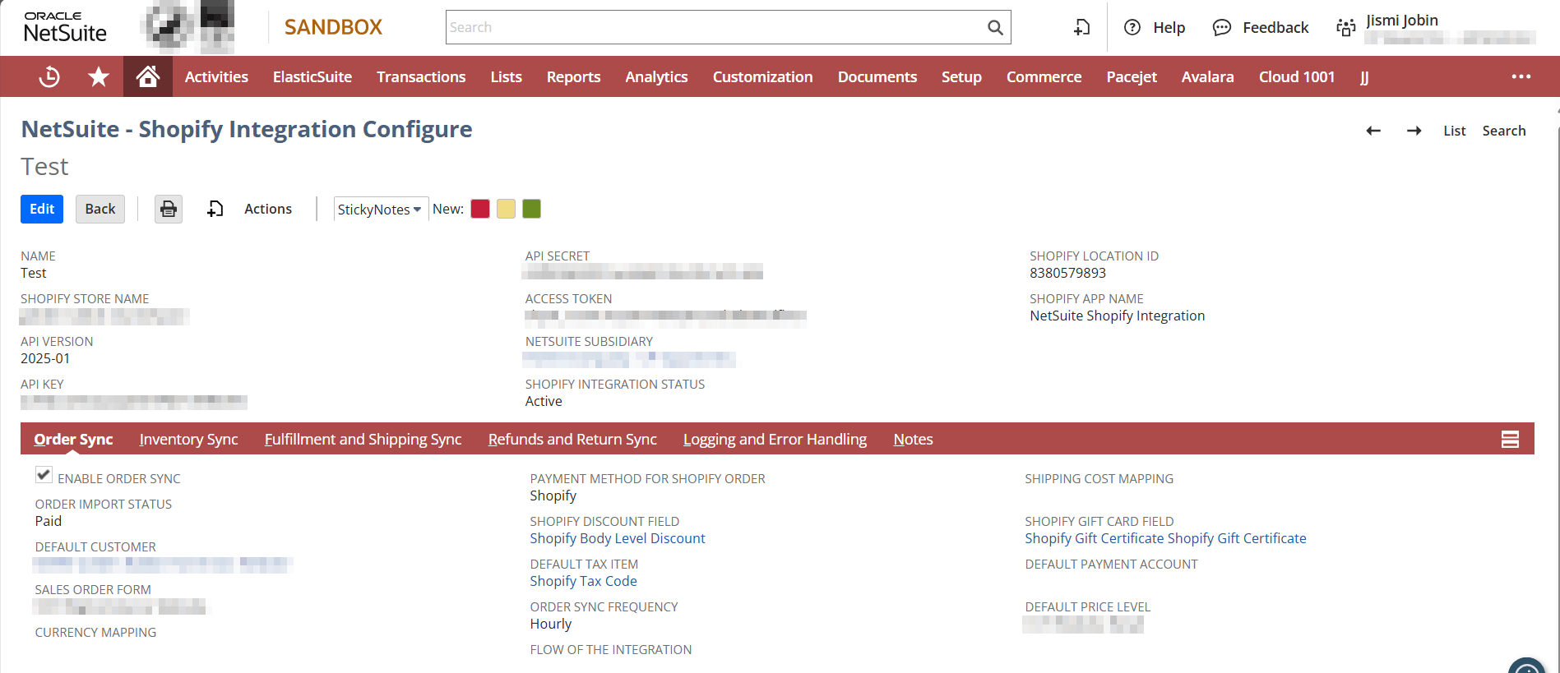Switch to Logging and Error Handling subtab
Viewport: 1560px width, 673px height.
[775, 439]
